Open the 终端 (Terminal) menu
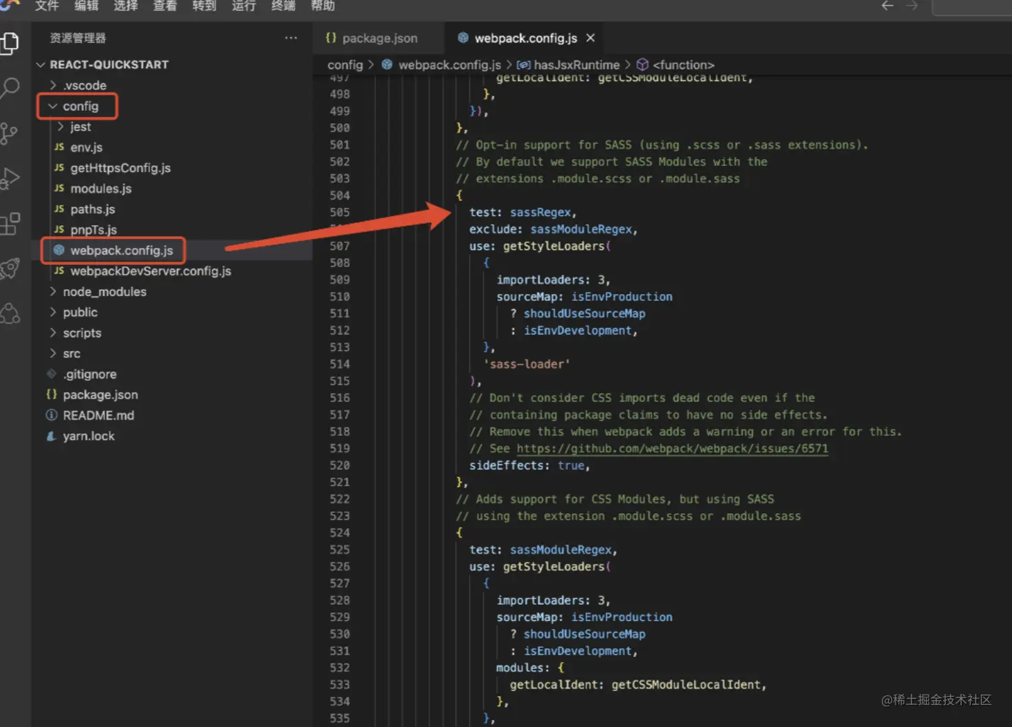Screen dimensions: 1012x727 click(283, 6)
